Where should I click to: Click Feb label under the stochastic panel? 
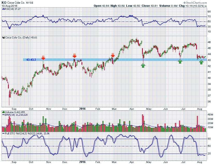click(98, 162)
